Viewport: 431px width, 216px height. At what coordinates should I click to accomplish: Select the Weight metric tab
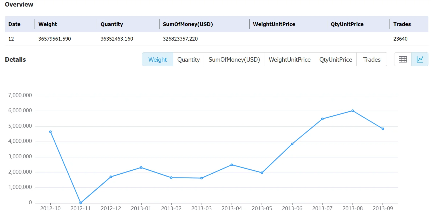pyautogui.click(x=157, y=59)
